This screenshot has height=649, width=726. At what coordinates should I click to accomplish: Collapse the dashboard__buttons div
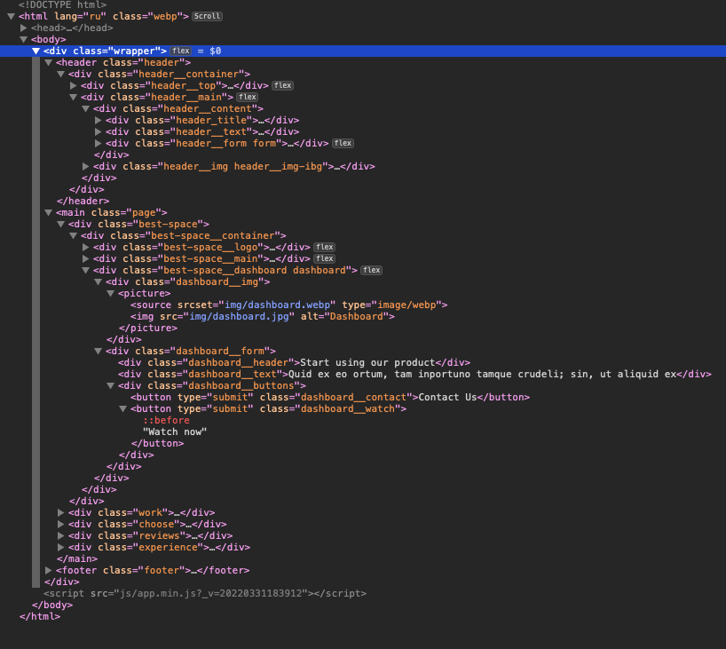111,386
